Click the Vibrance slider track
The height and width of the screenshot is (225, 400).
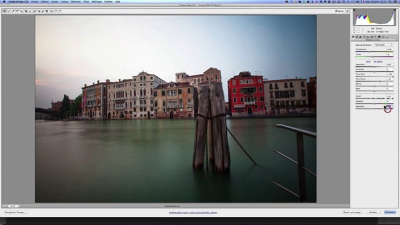374,104
